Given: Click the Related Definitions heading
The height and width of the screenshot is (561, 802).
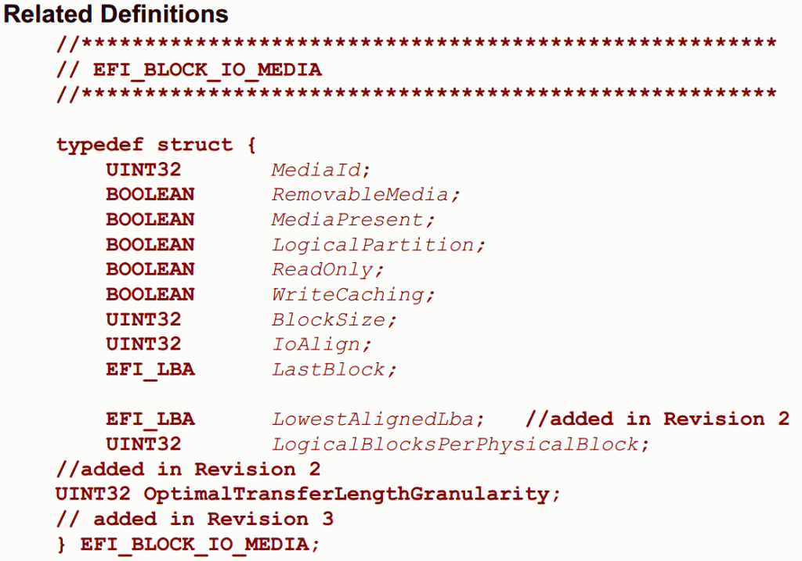Looking at the screenshot, I should [x=116, y=14].
